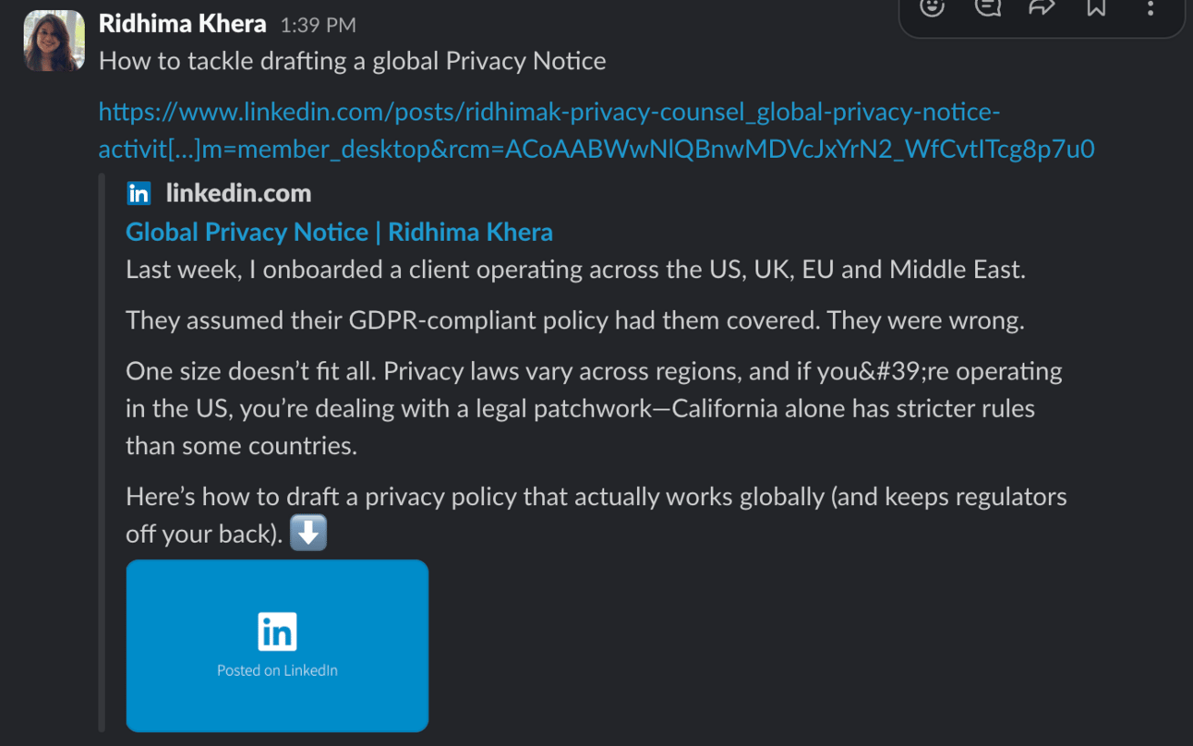
Task: Open the Global Privacy Notice title link
Action: (339, 232)
